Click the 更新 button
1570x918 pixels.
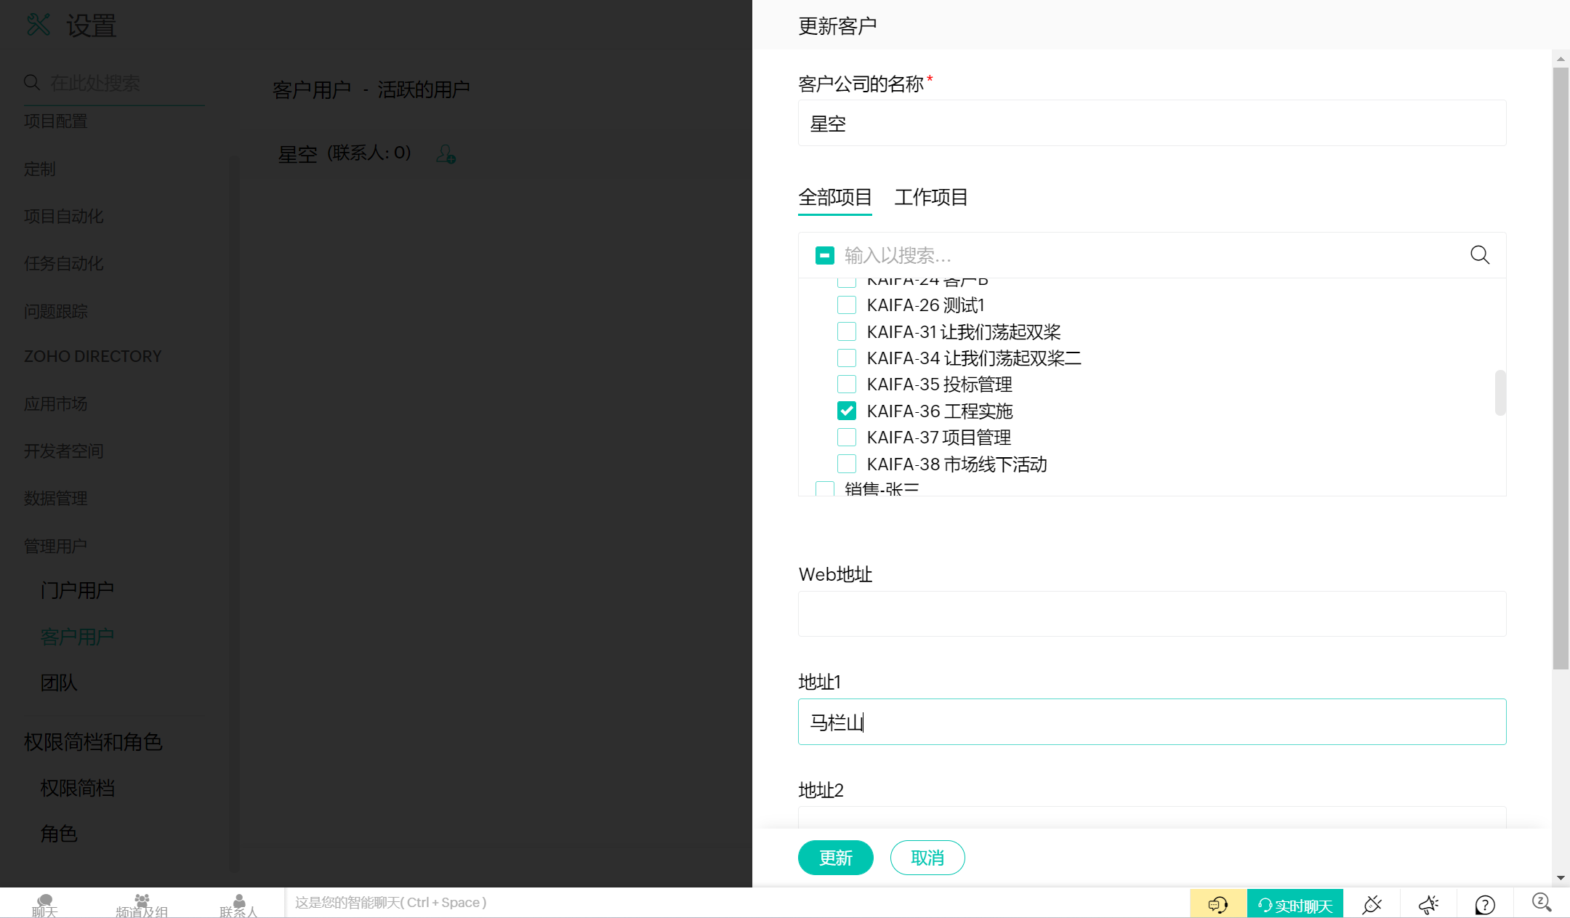click(835, 858)
